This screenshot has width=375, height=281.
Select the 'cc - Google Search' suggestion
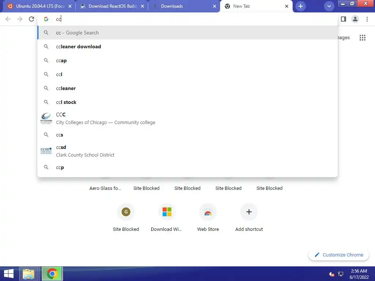[x=187, y=33]
